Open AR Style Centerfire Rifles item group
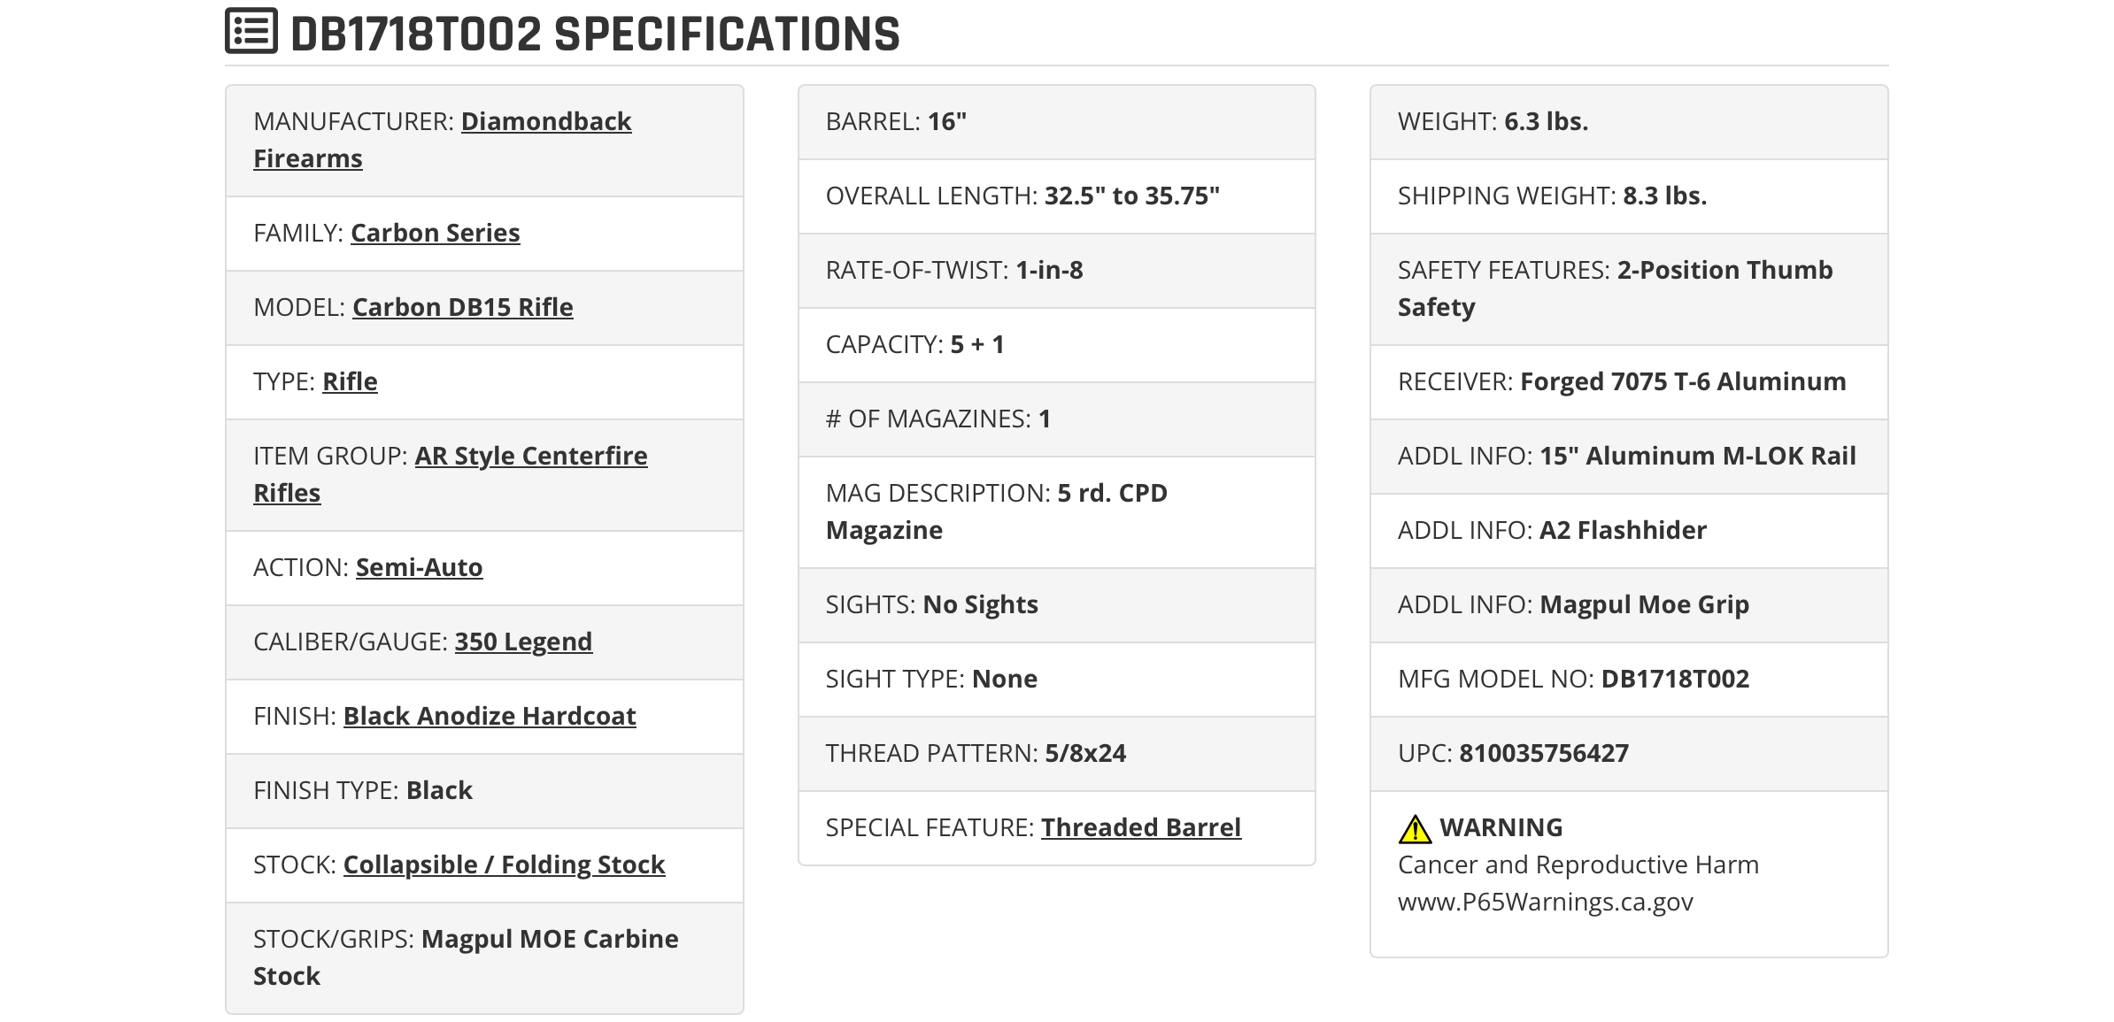 [x=450, y=474]
